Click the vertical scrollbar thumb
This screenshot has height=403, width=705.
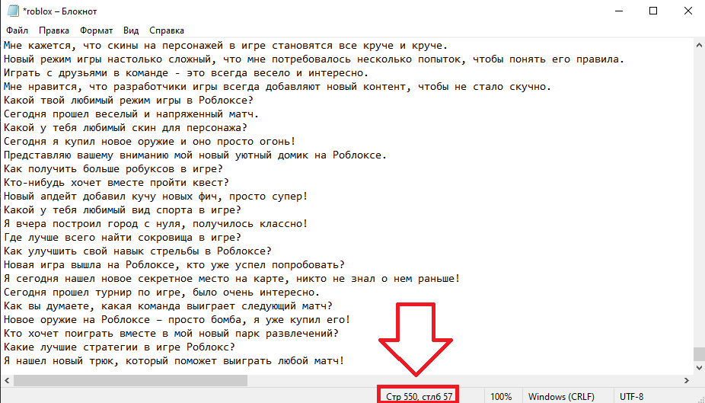coord(698,356)
